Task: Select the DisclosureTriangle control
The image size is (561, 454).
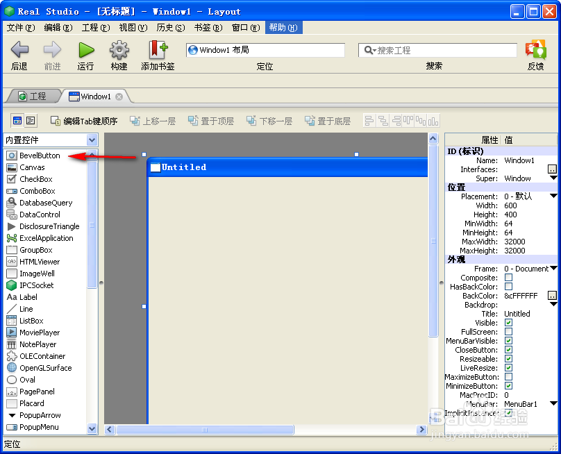Action: point(49,226)
